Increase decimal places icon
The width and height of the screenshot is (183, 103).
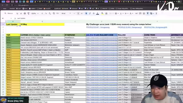[54, 13]
